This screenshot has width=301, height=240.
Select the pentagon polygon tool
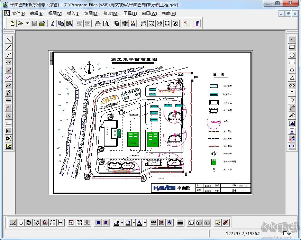tap(292, 70)
